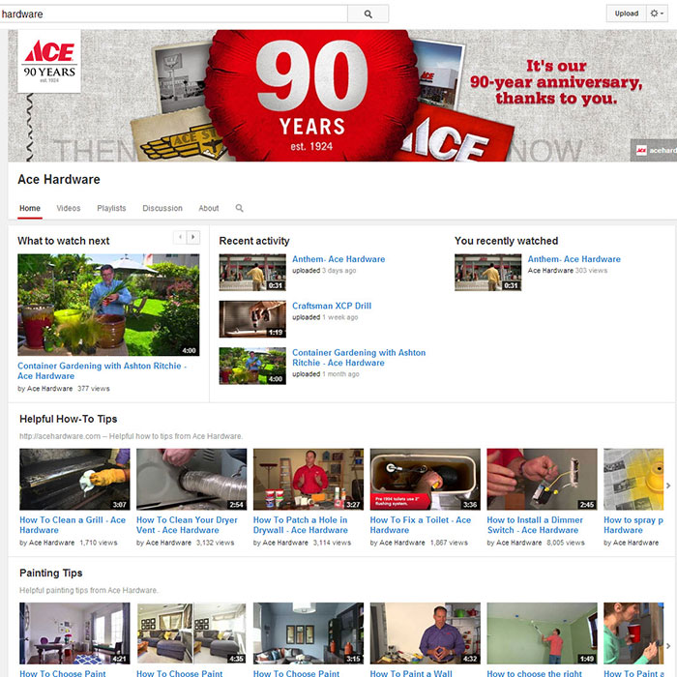Screen dimensions: 677x677
Task: Open the acehardware link in banner corner
Action: tap(654, 150)
